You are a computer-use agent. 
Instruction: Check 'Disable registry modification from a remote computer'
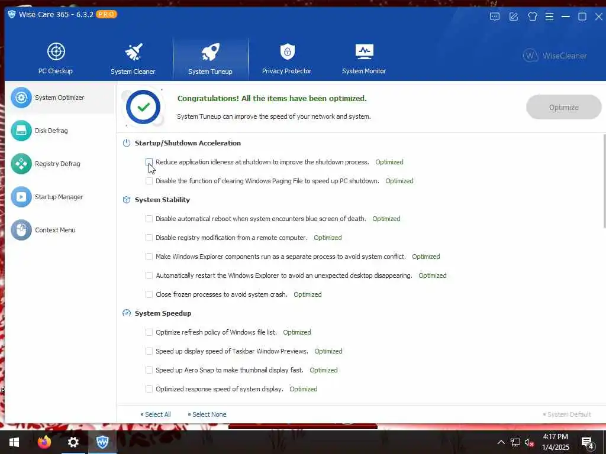149,238
